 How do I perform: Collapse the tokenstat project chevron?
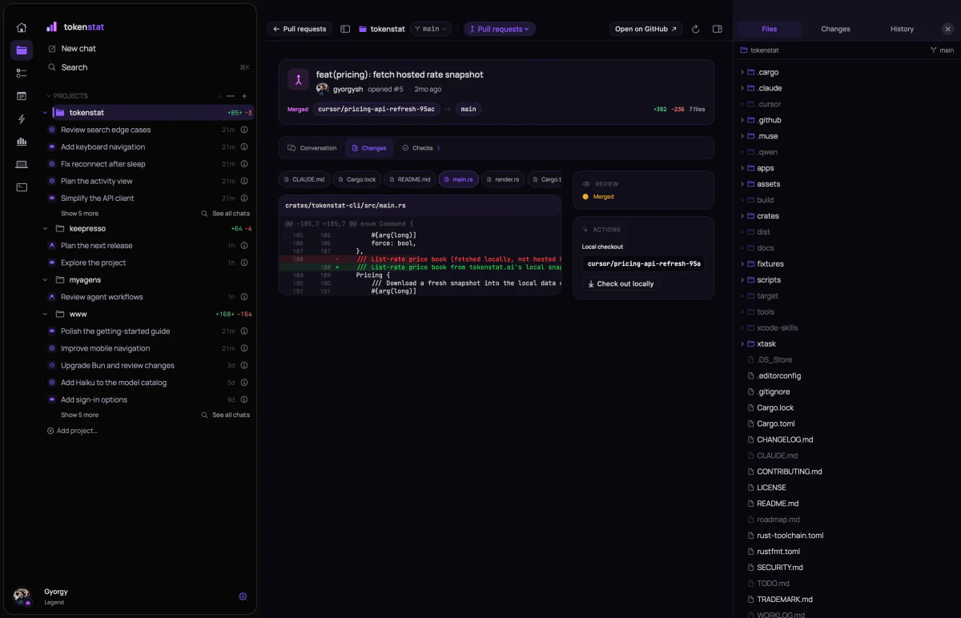(x=46, y=113)
